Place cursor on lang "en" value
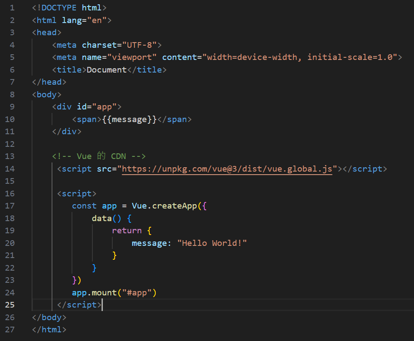This screenshot has width=414, height=341. (96, 20)
